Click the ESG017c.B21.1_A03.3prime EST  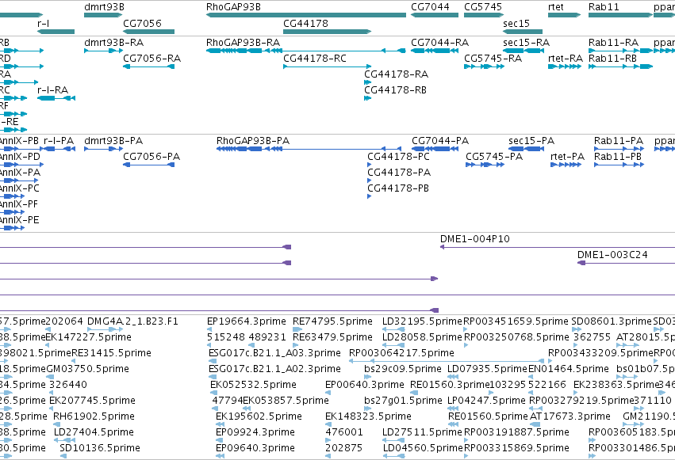(213, 361)
